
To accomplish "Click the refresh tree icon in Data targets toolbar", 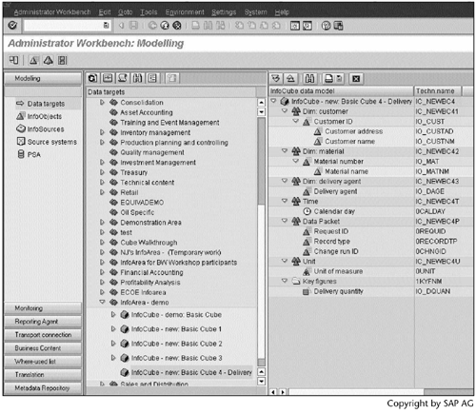I will [92, 78].
